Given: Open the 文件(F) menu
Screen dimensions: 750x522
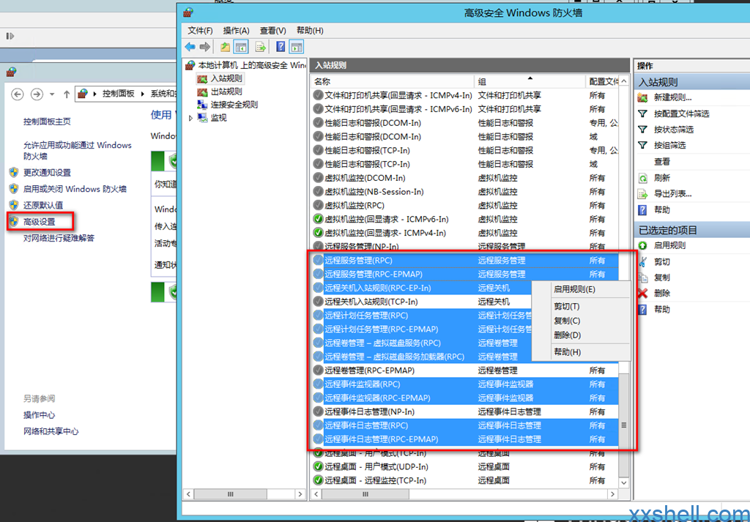Looking at the screenshot, I should (200, 31).
